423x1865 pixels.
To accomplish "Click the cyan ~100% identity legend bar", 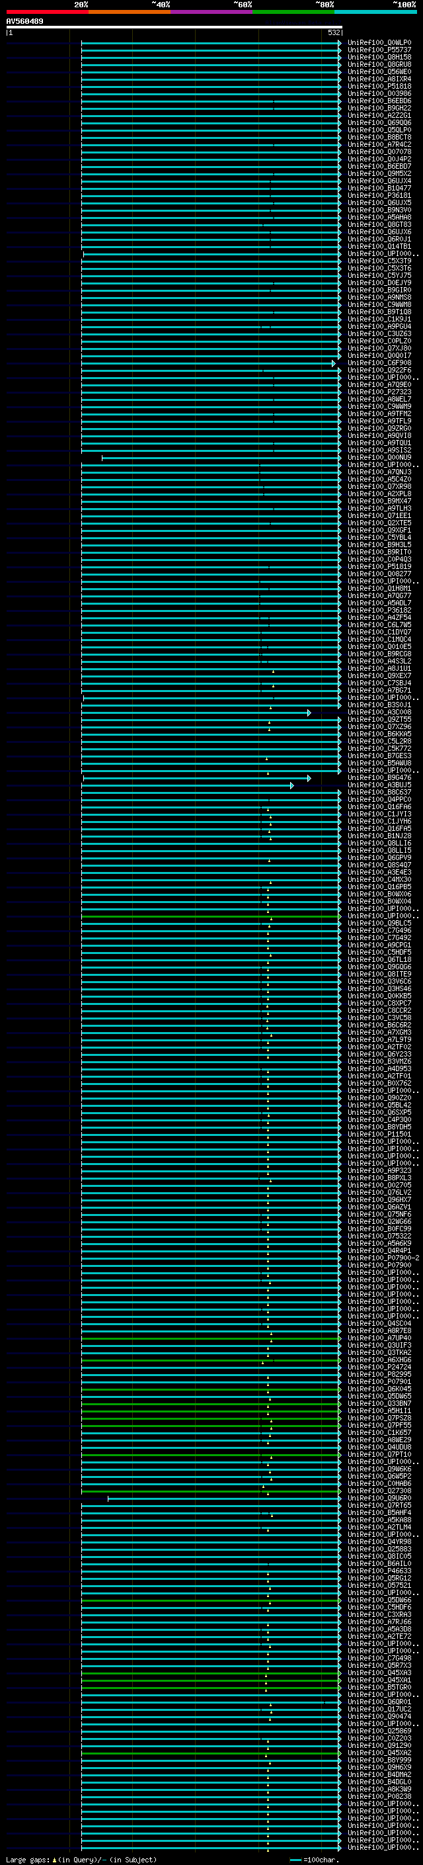I will pyautogui.click(x=376, y=12).
